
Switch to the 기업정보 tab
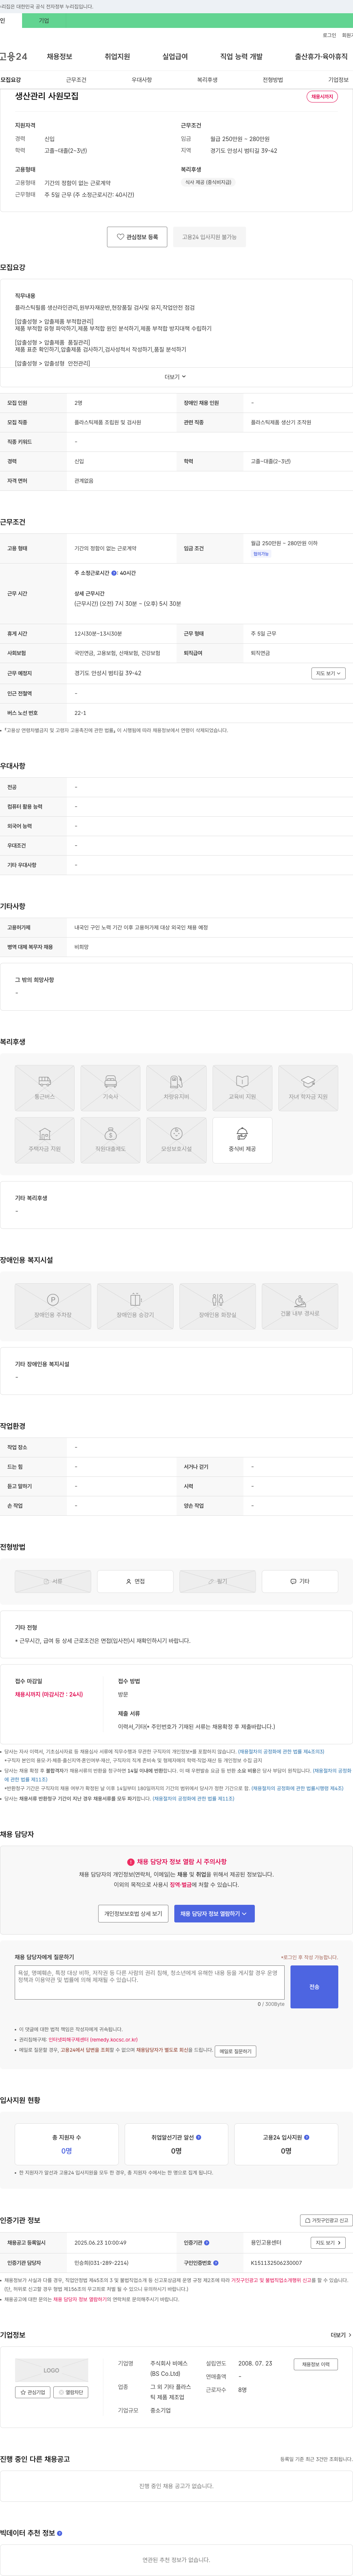[x=338, y=80]
